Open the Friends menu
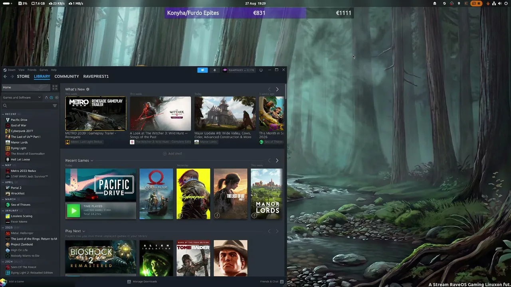Viewport: 511px width, 287px height. (32, 70)
